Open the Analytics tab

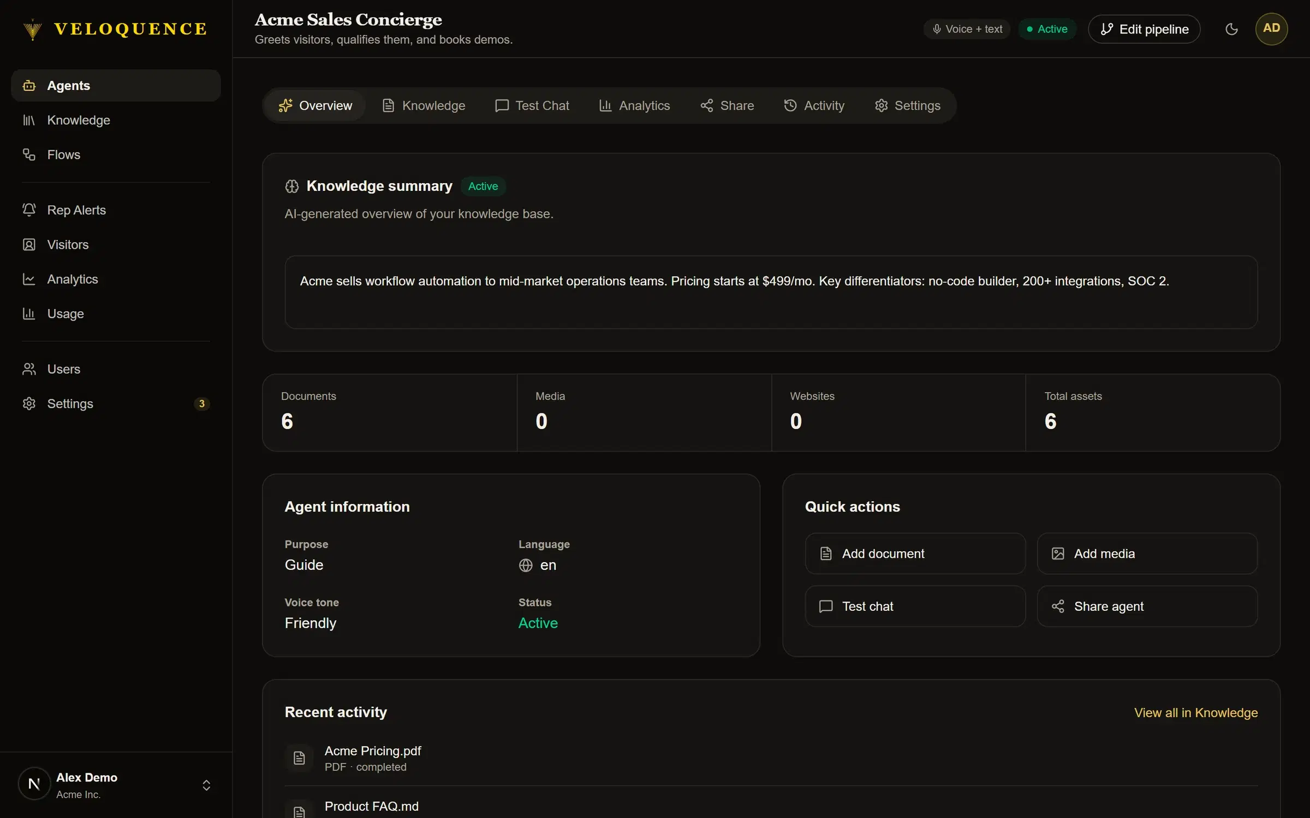(634, 105)
